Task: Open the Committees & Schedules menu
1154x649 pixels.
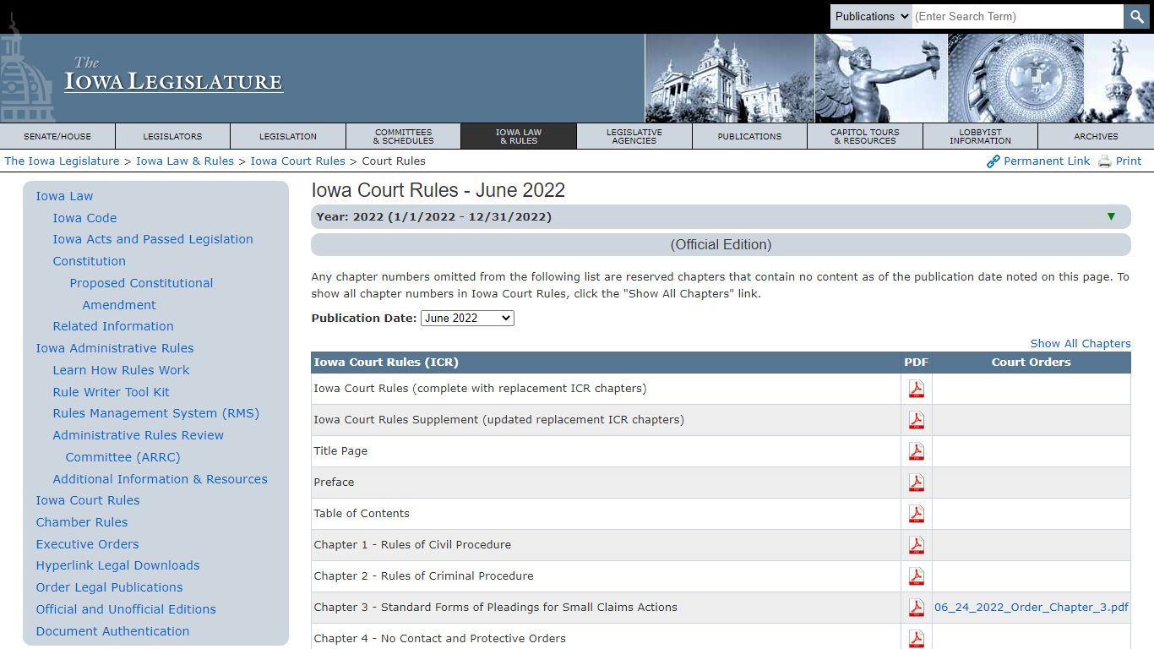Action: pyautogui.click(x=404, y=136)
